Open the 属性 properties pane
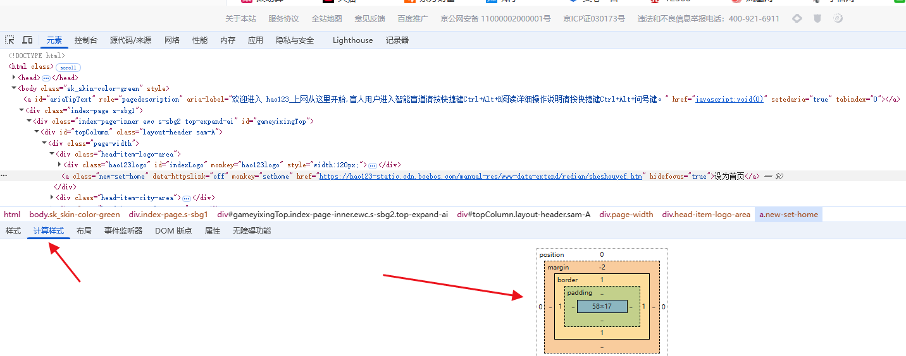Screen dimensions: 906x356 click(213, 231)
